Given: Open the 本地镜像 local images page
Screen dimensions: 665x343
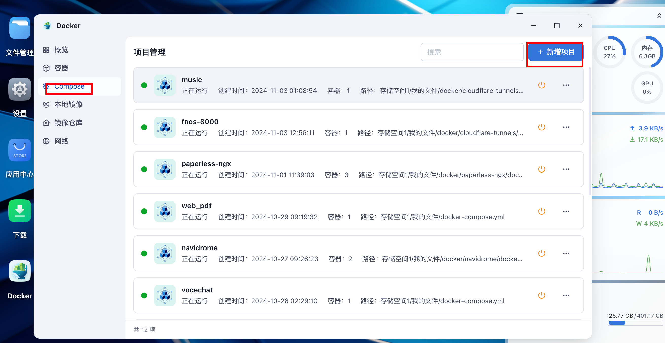Looking at the screenshot, I should click(68, 104).
